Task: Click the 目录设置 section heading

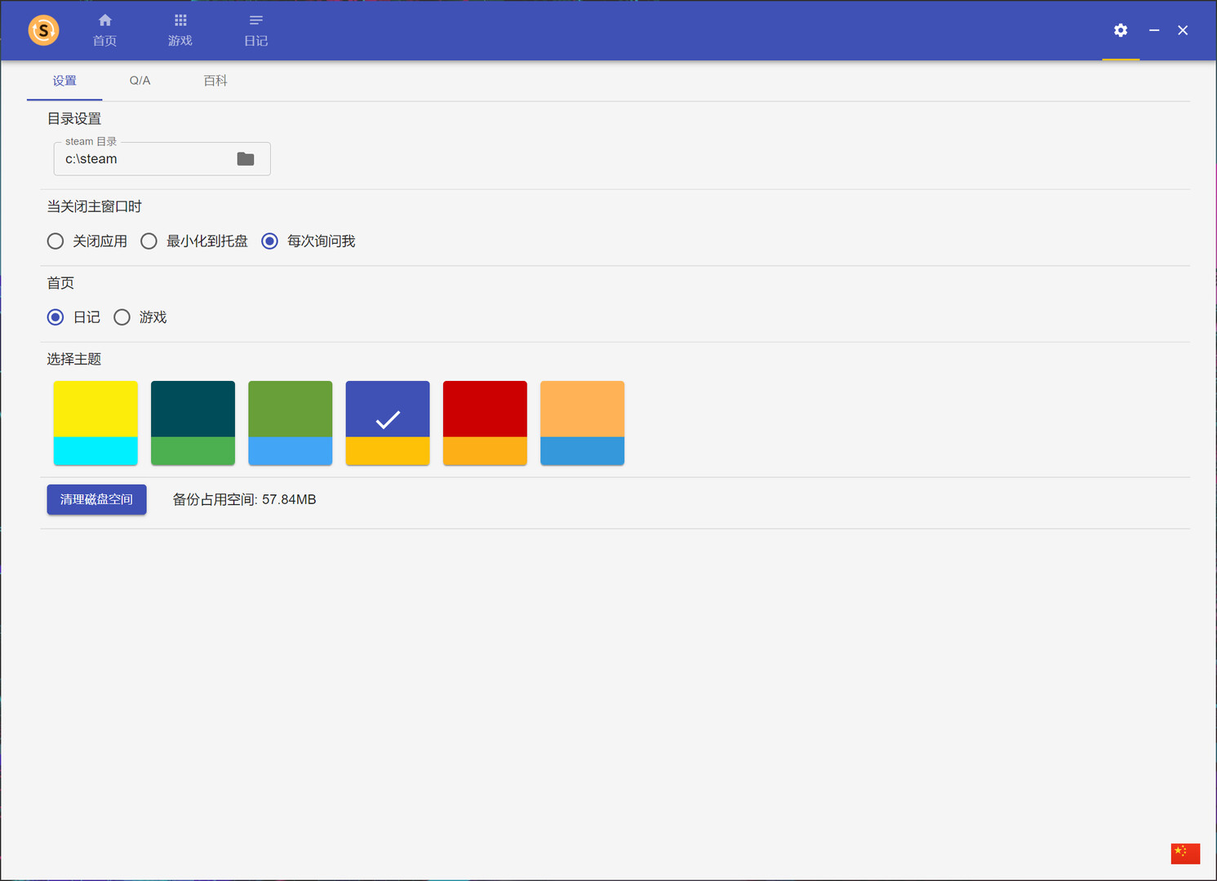Action: point(74,119)
